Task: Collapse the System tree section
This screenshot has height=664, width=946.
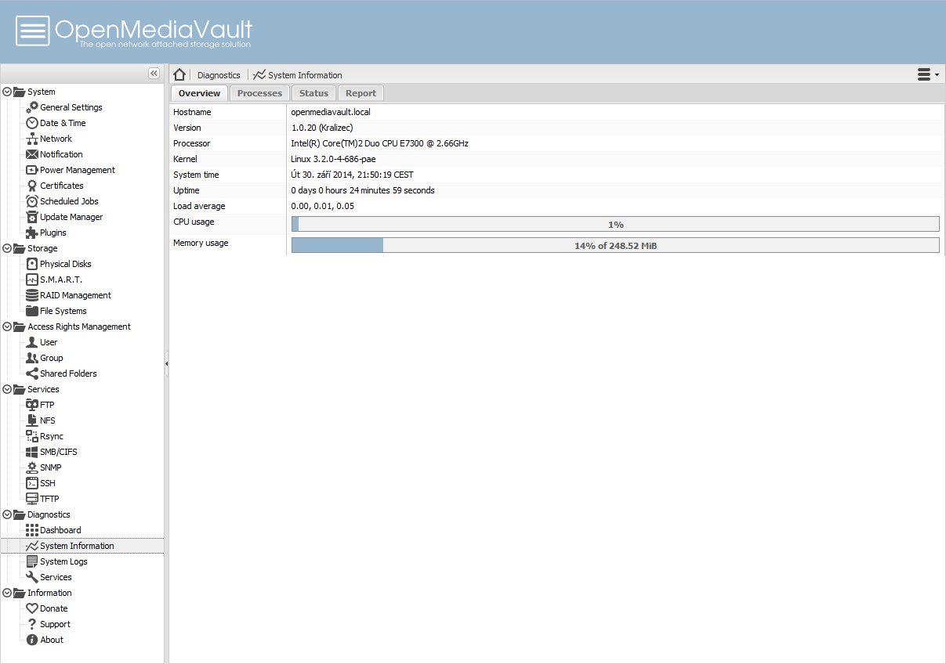Action: [x=7, y=92]
